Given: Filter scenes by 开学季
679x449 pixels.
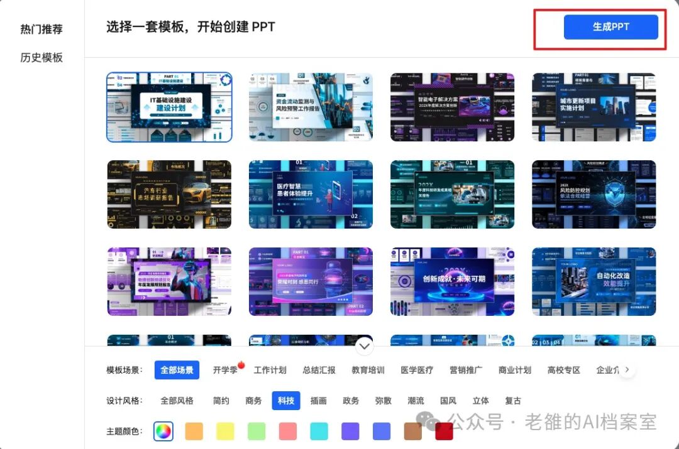Looking at the screenshot, I should [x=225, y=370].
